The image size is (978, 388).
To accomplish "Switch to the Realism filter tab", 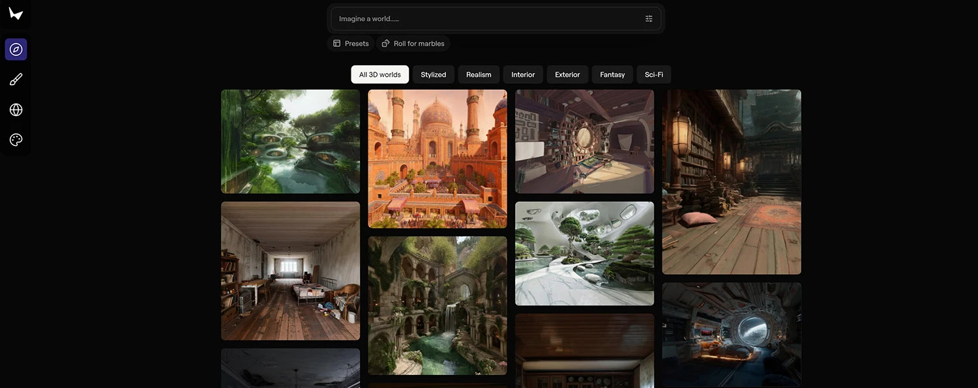I will coord(479,74).
